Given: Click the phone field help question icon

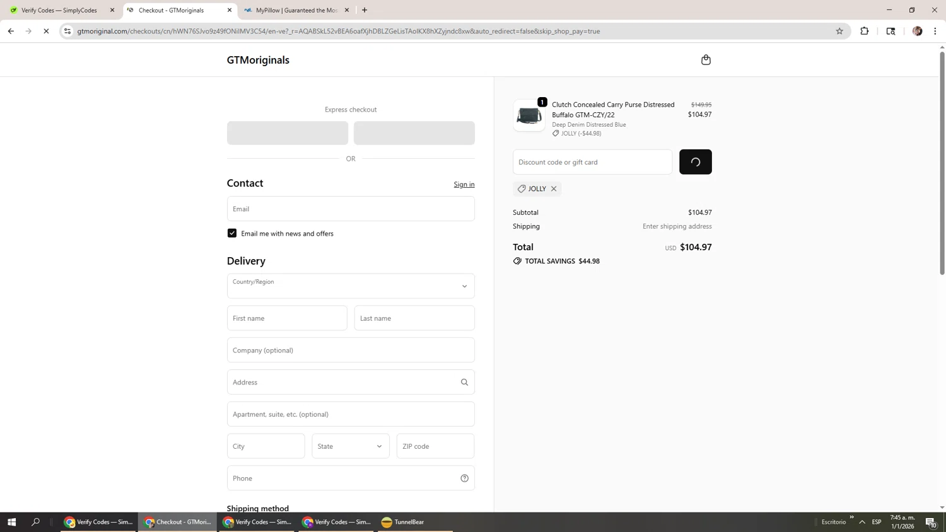Looking at the screenshot, I should [464, 478].
